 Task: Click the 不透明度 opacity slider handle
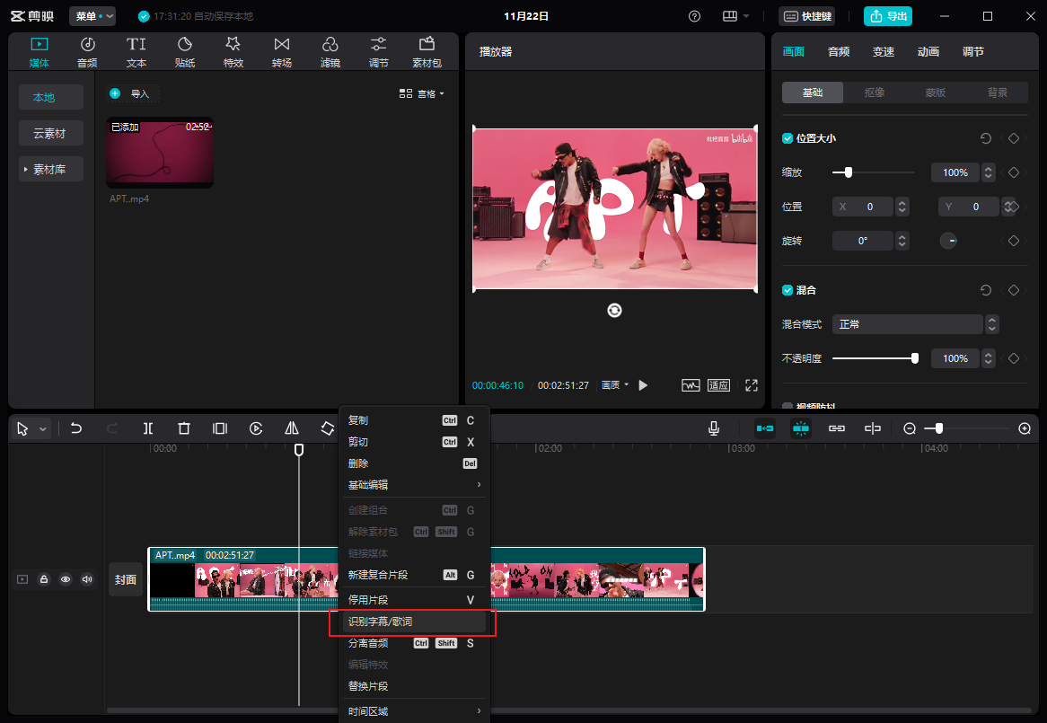tap(915, 358)
